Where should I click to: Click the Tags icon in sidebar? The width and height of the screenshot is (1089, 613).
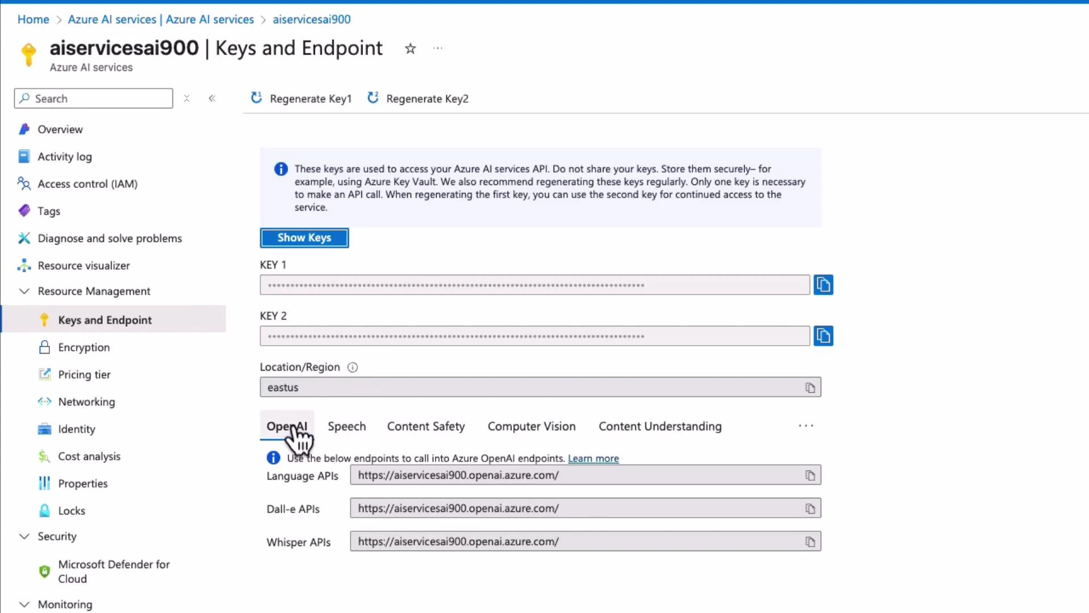click(x=24, y=211)
